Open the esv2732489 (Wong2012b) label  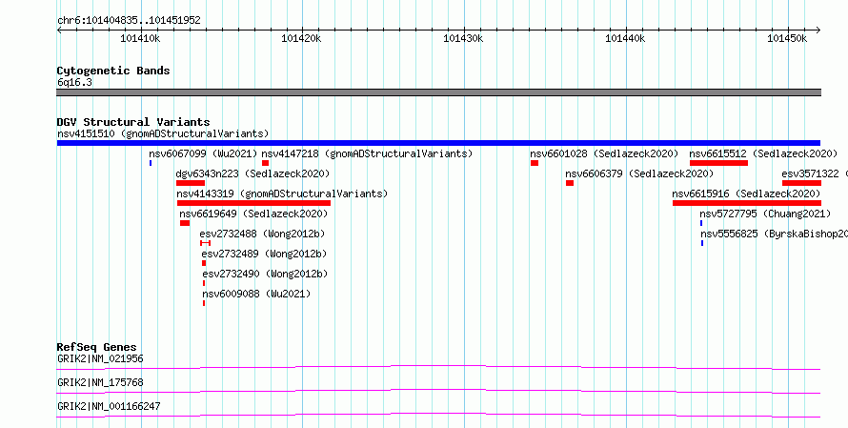pos(265,254)
